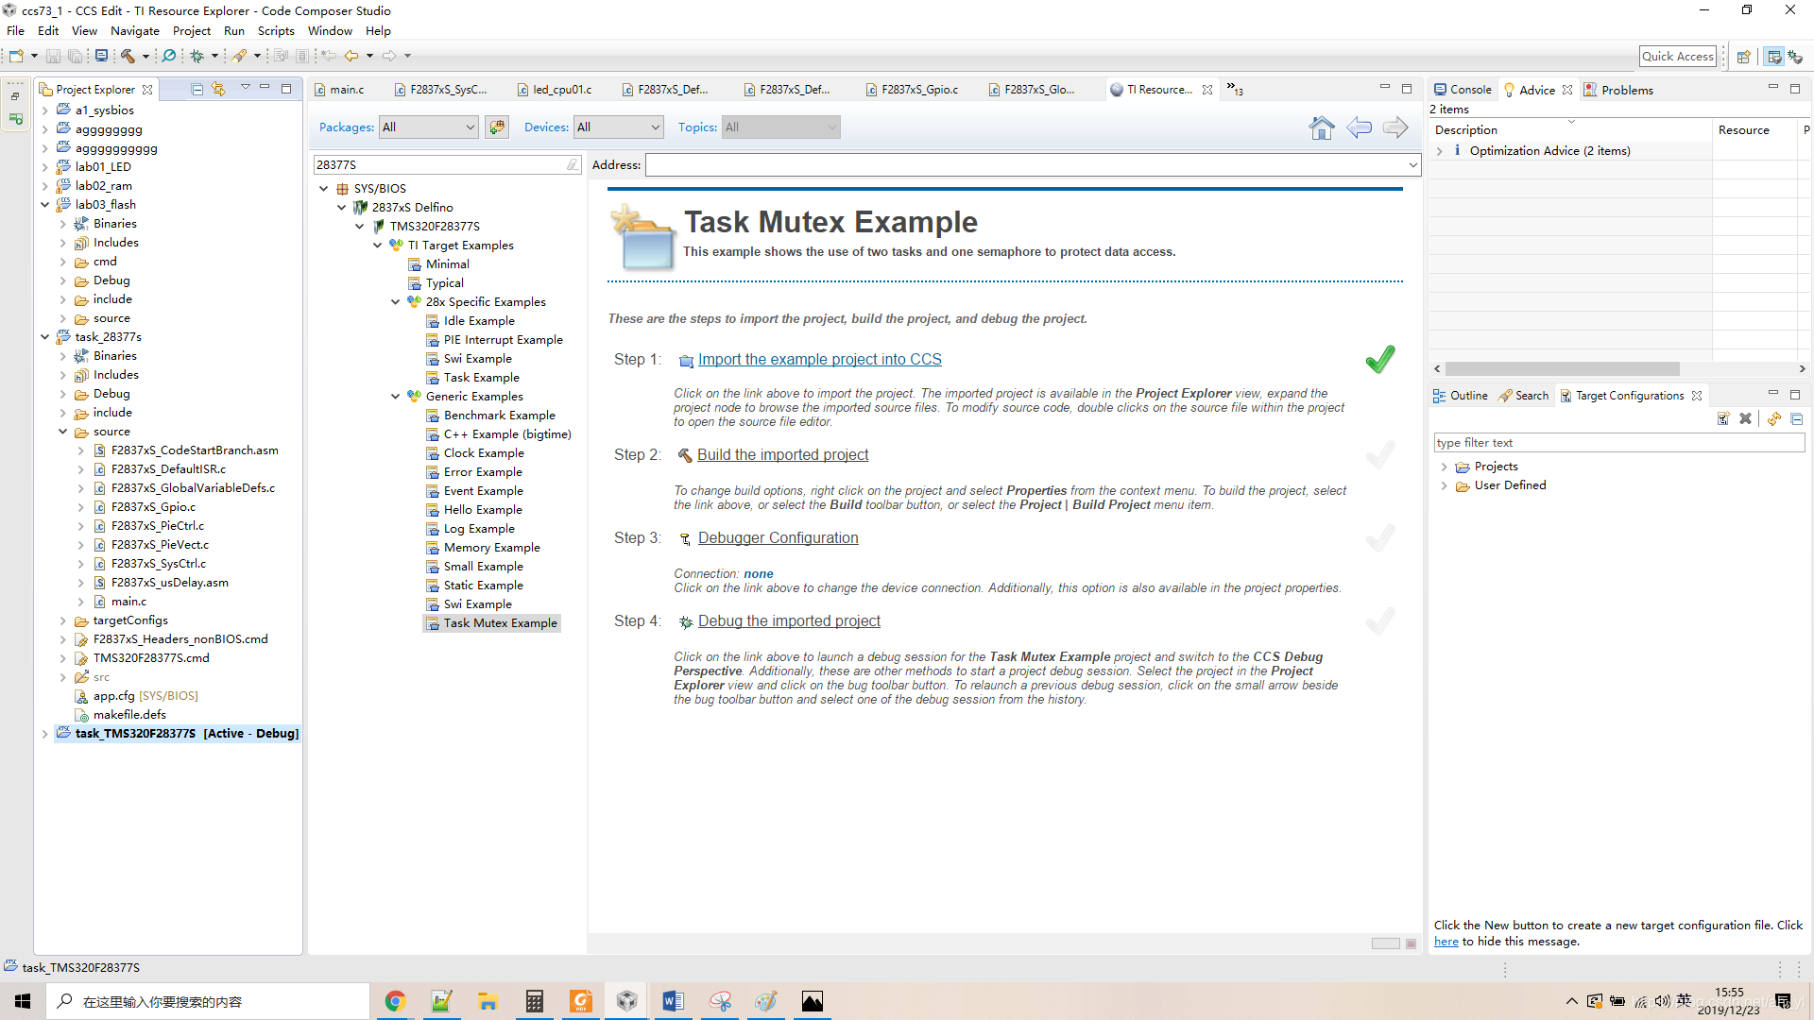
Task: Click the Resource Explorer back arrow
Action: coord(1359,127)
